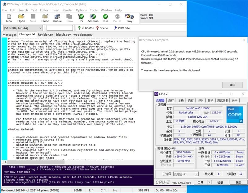This screenshot has width=248, height=193.
Task: Open the Edit menu
Action: click(x=13, y=10)
